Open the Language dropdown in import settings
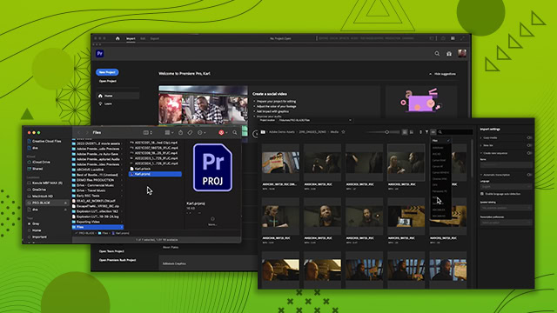Image resolution: width=557 pixels, height=313 pixels. (x=507, y=186)
